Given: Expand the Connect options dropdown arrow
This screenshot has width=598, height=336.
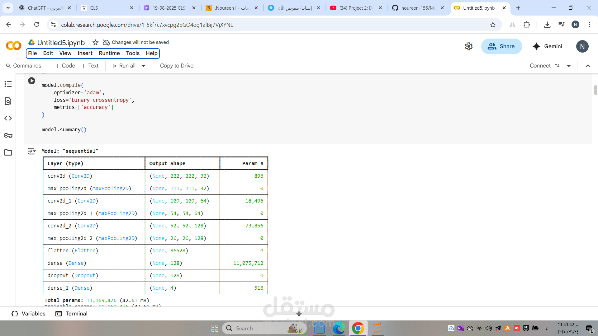Looking at the screenshot, I should tap(569, 66).
